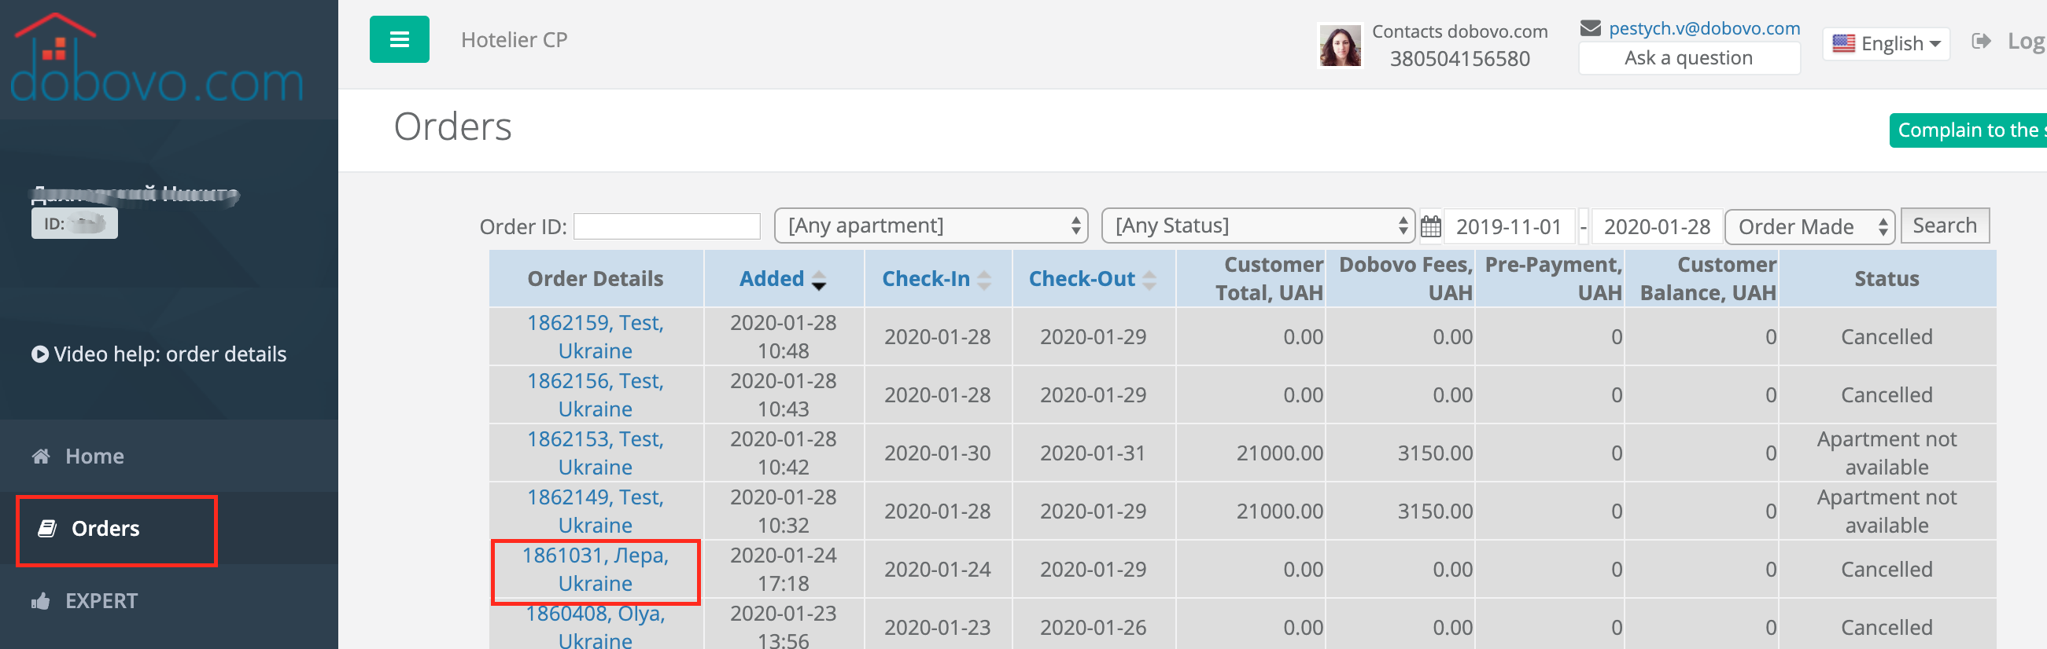The height and width of the screenshot is (649, 2047).
Task: Sort by Check-In column arrows
Action: tap(983, 279)
